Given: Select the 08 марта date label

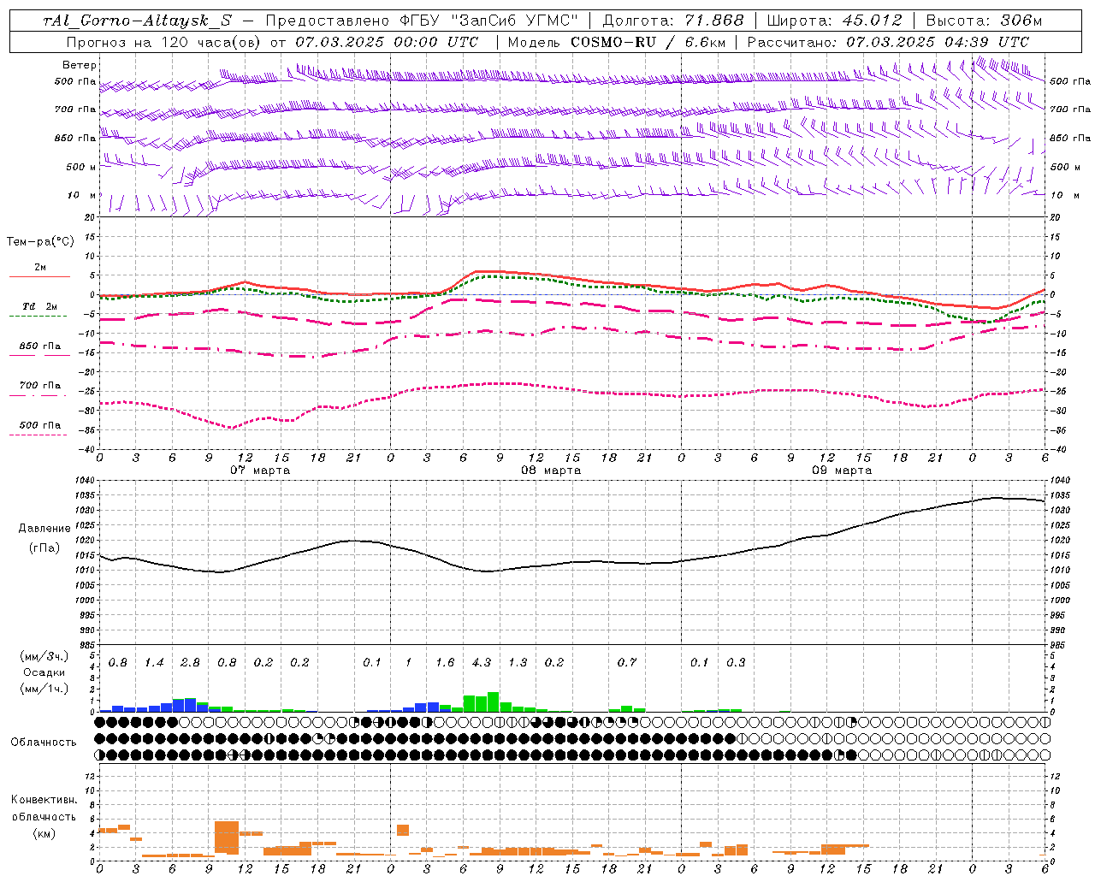Looking at the screenshot, I should pos(551,471).
